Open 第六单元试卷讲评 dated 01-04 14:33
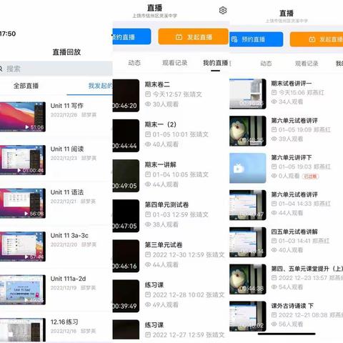Image resolution: width=343 pixels, height=343 pixels. (x=294, y=194)
